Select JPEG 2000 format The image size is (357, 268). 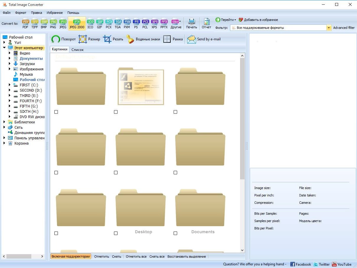tap(77, 24)
